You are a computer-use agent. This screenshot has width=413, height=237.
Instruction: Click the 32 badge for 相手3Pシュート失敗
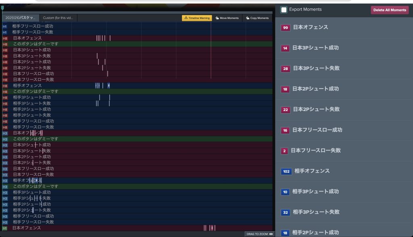(x=285, y=212)
